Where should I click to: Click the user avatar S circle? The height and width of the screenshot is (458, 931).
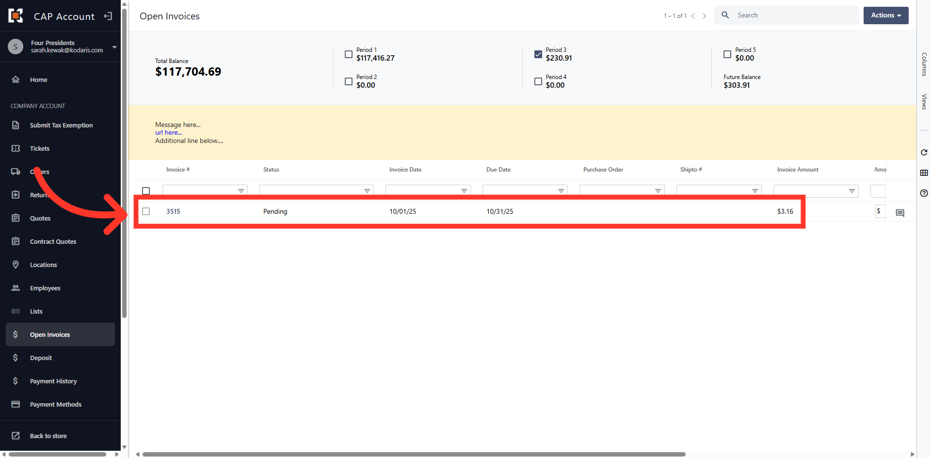16,47
